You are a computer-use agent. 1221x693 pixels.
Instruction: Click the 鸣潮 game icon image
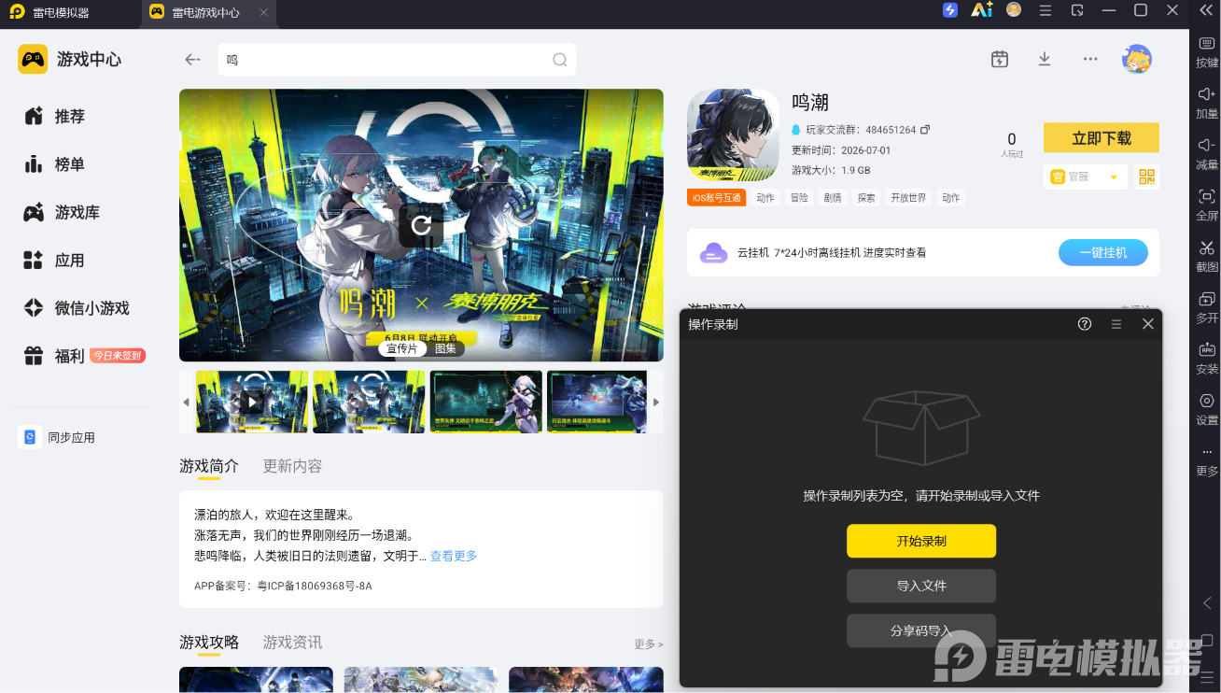point(733,135)
